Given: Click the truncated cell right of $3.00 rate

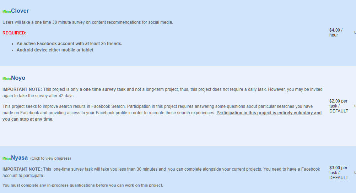Looking at the screenshot, I should (355, 172).
